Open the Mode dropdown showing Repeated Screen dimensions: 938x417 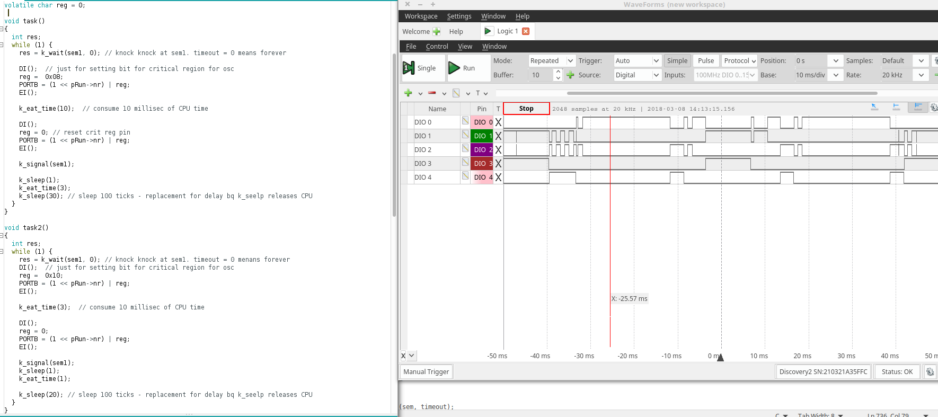pos(552,61)
